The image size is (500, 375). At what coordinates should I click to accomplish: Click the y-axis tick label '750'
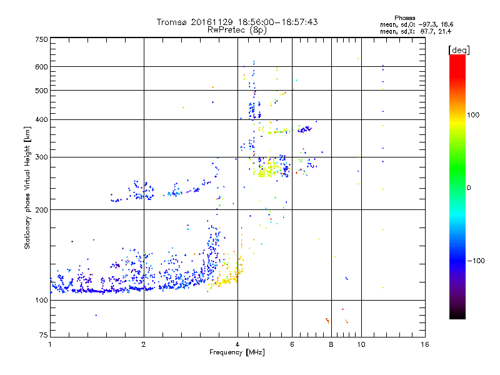point(41,39)
